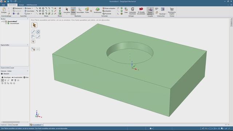Click the Projizieren button
Image resolution: width=233 pixels, height=131 pixels.
pos(107,14)
